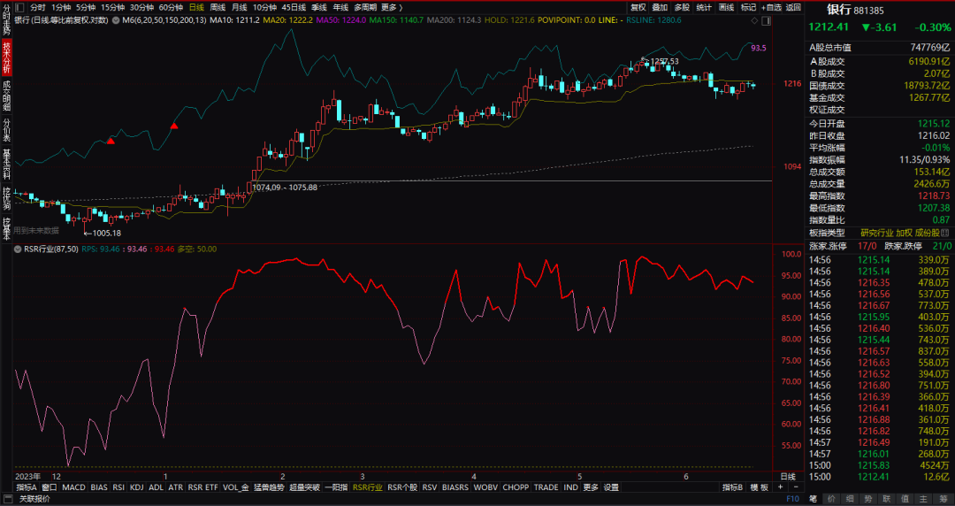This screenshot has height=506, width=955.
Task: Open the 叠加 overlay menu
Action: pos(660,7)
